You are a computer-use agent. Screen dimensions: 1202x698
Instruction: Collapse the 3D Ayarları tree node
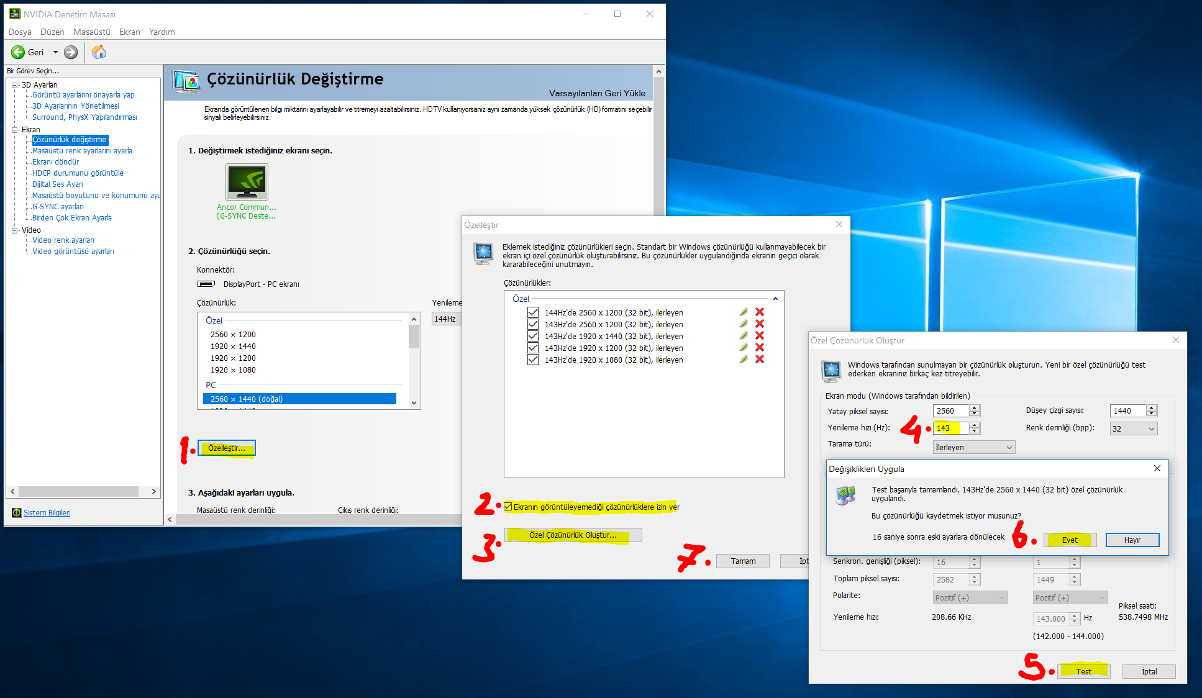pos(15,85)
